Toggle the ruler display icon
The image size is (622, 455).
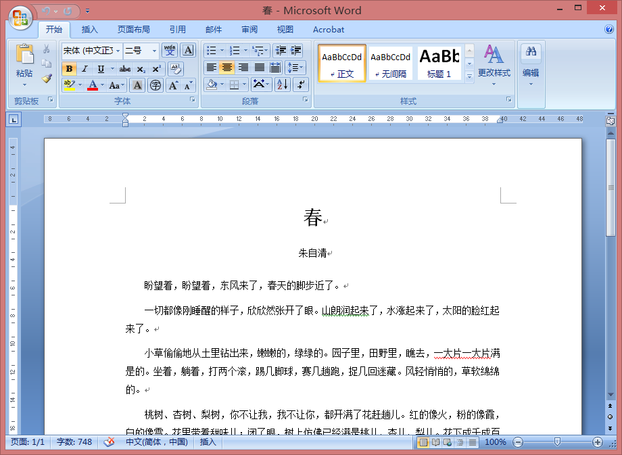point(611,121)
